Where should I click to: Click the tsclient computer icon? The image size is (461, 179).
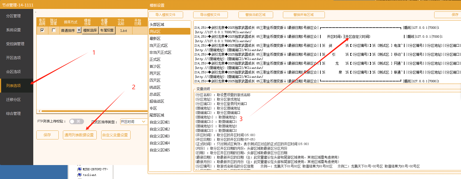[x=79, y=175]
